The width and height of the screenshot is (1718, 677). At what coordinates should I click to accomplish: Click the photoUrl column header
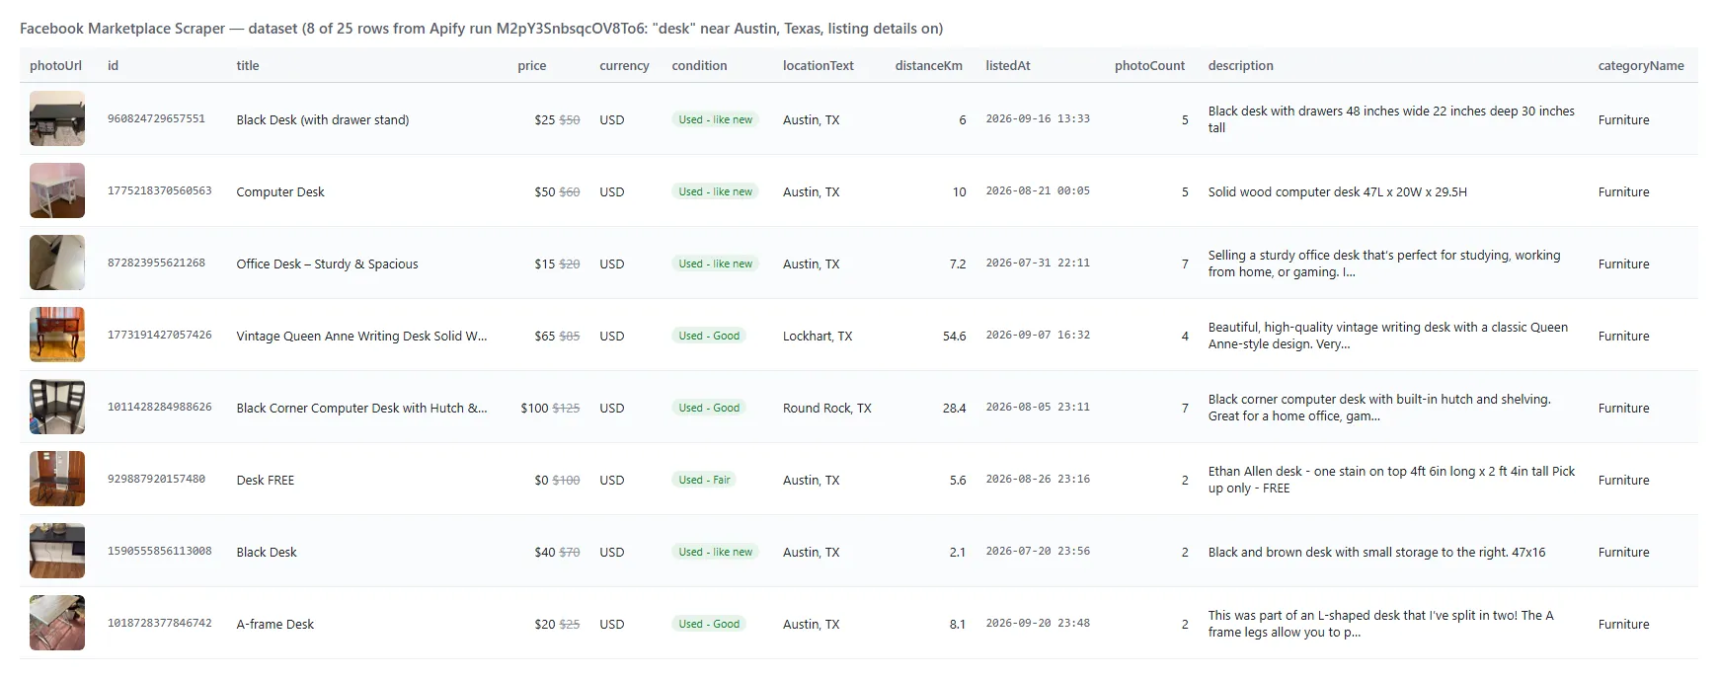click(55, 65)
